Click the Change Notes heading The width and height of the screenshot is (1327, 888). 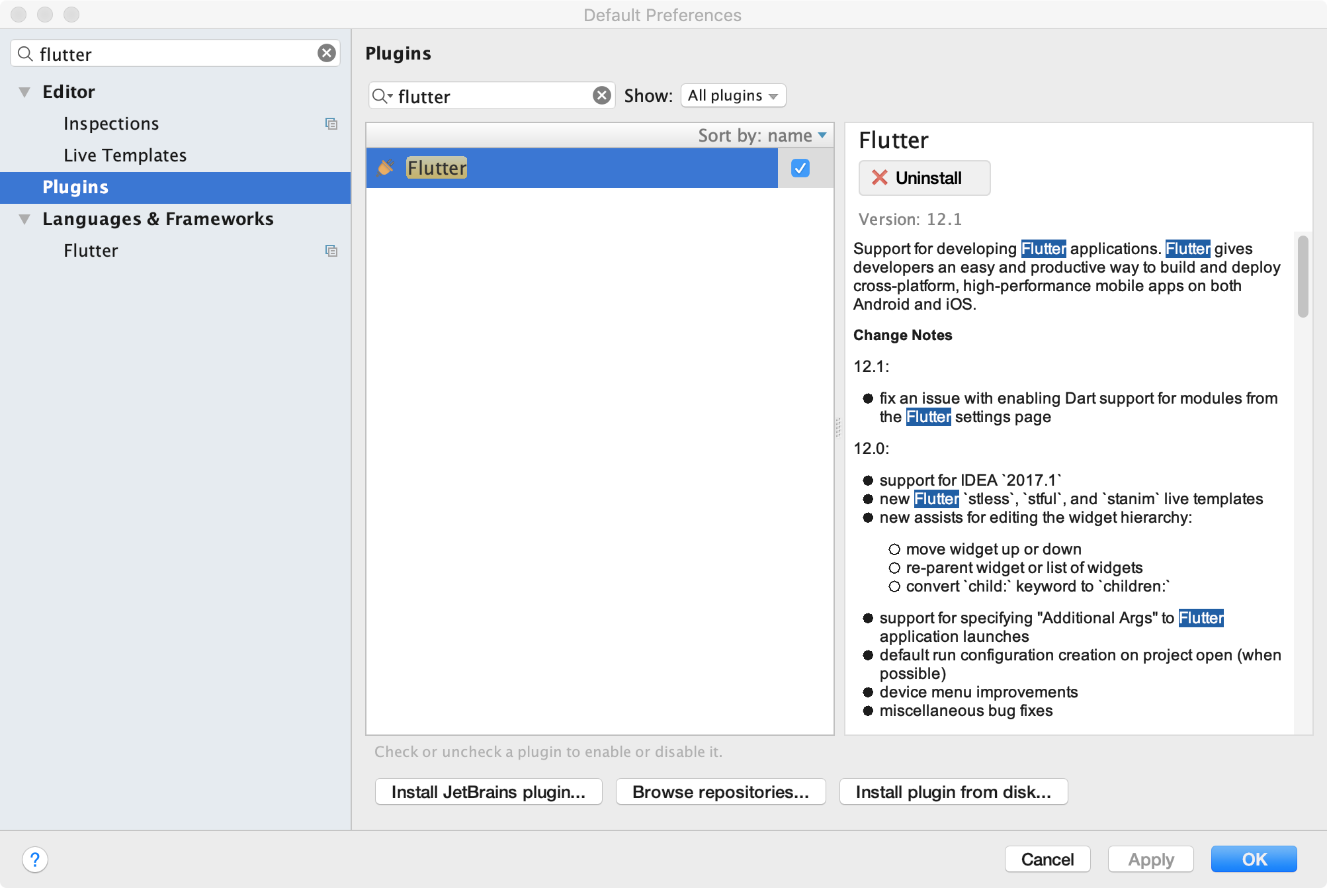pyautogui.click(x=902, y=335)
